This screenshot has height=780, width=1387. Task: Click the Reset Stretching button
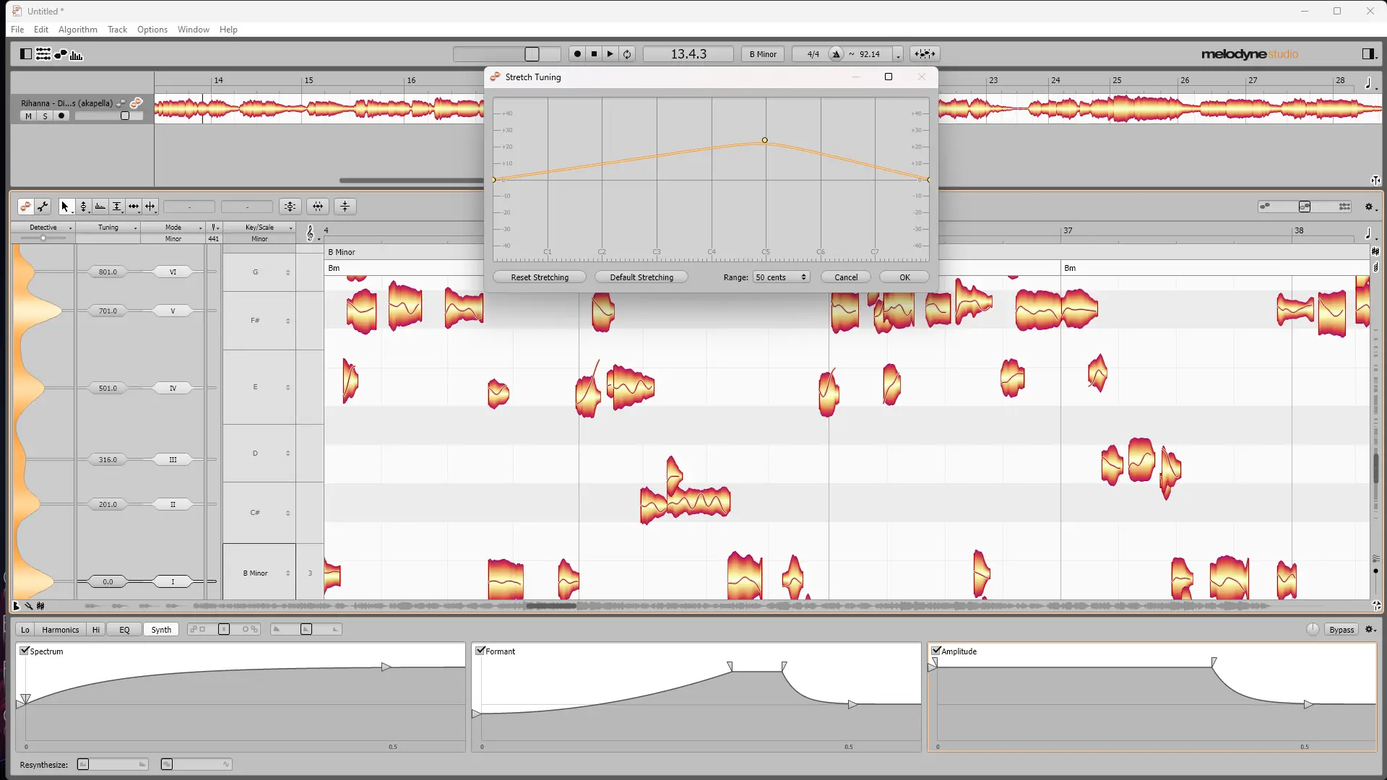tap(540, 277)
